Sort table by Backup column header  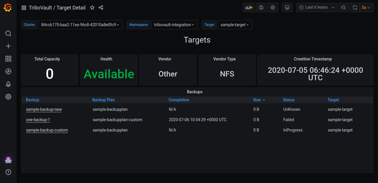click(32, 100)
